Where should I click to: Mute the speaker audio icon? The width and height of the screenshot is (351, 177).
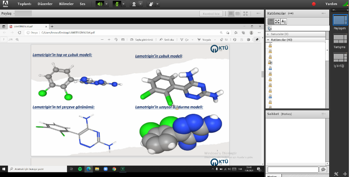99,4
